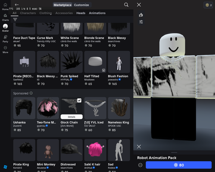Open the marketplace search icon
This screenshot has height=172, width=215.
tap(126, 5)
